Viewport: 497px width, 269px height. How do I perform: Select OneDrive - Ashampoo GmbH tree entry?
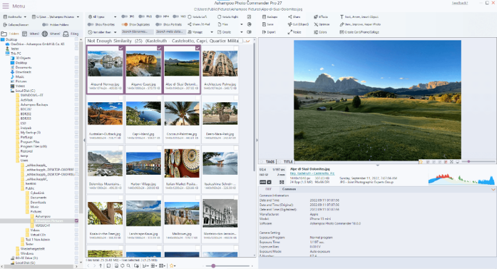point(37,44)
